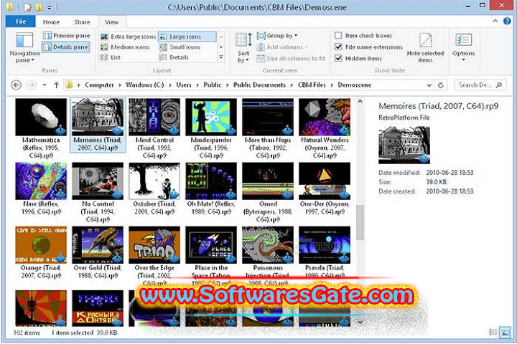Click the New folder quick access icon
517x344 pixels.
tap(39, 6)
